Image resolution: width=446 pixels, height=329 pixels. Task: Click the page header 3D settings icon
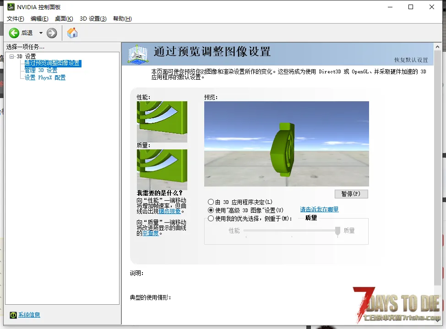click(139, 54)
